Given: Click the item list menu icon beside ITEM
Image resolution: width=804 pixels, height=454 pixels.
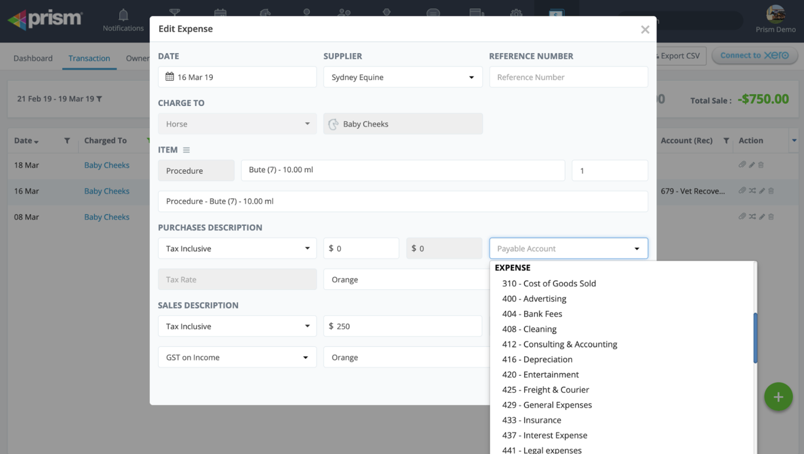Looking at the screenshot, I should pyautogui.click(x=186, y=150).
